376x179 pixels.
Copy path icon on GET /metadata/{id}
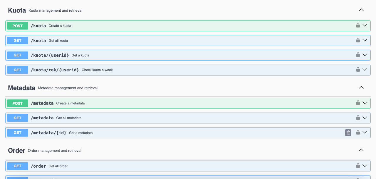coord(348,132)
